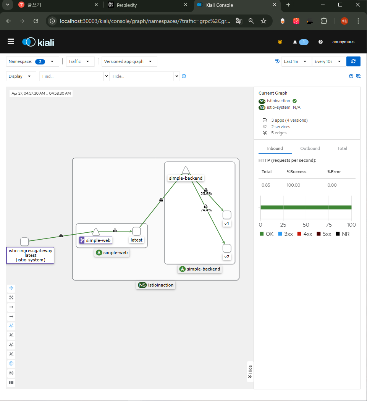This screenshot has width=367, height=401.
Task: Select the simple-web service triangle node
Action: (x=96, y=232)
